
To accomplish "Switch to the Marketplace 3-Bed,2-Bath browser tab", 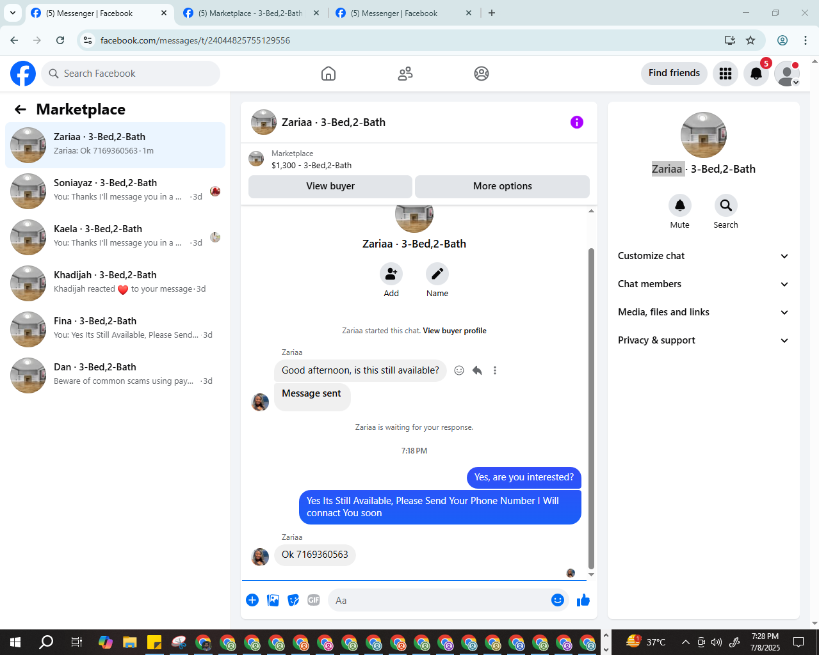I will pyautogui.click(x=251, y=13).
